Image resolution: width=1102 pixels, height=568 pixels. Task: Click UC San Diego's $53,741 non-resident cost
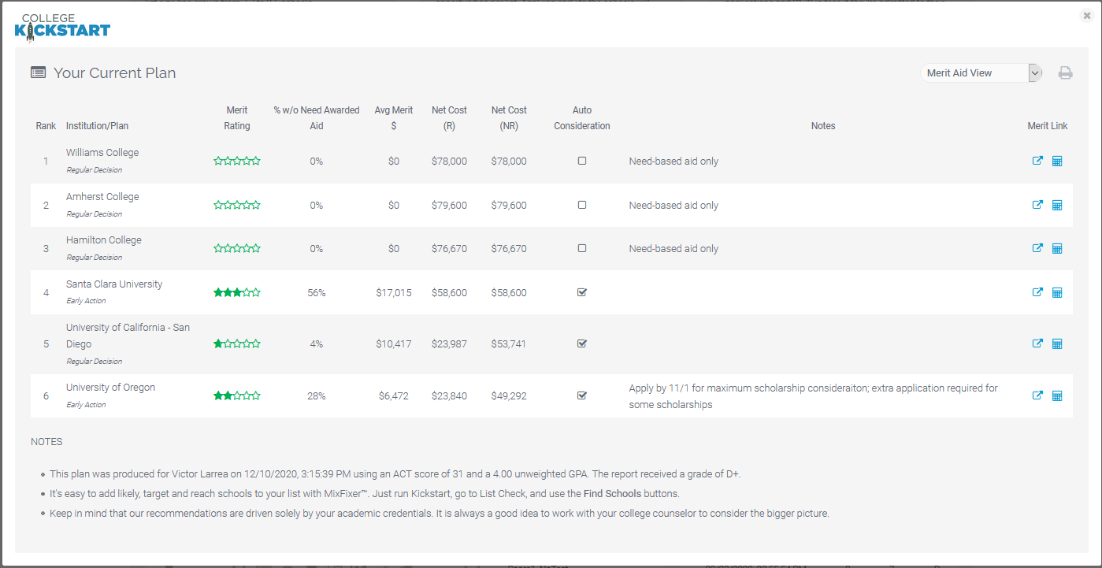509,344
